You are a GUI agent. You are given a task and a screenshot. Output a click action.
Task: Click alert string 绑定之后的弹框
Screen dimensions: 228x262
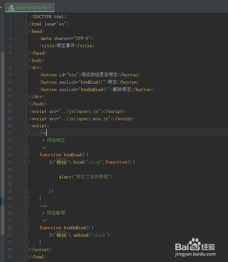[x=92, y=177]
